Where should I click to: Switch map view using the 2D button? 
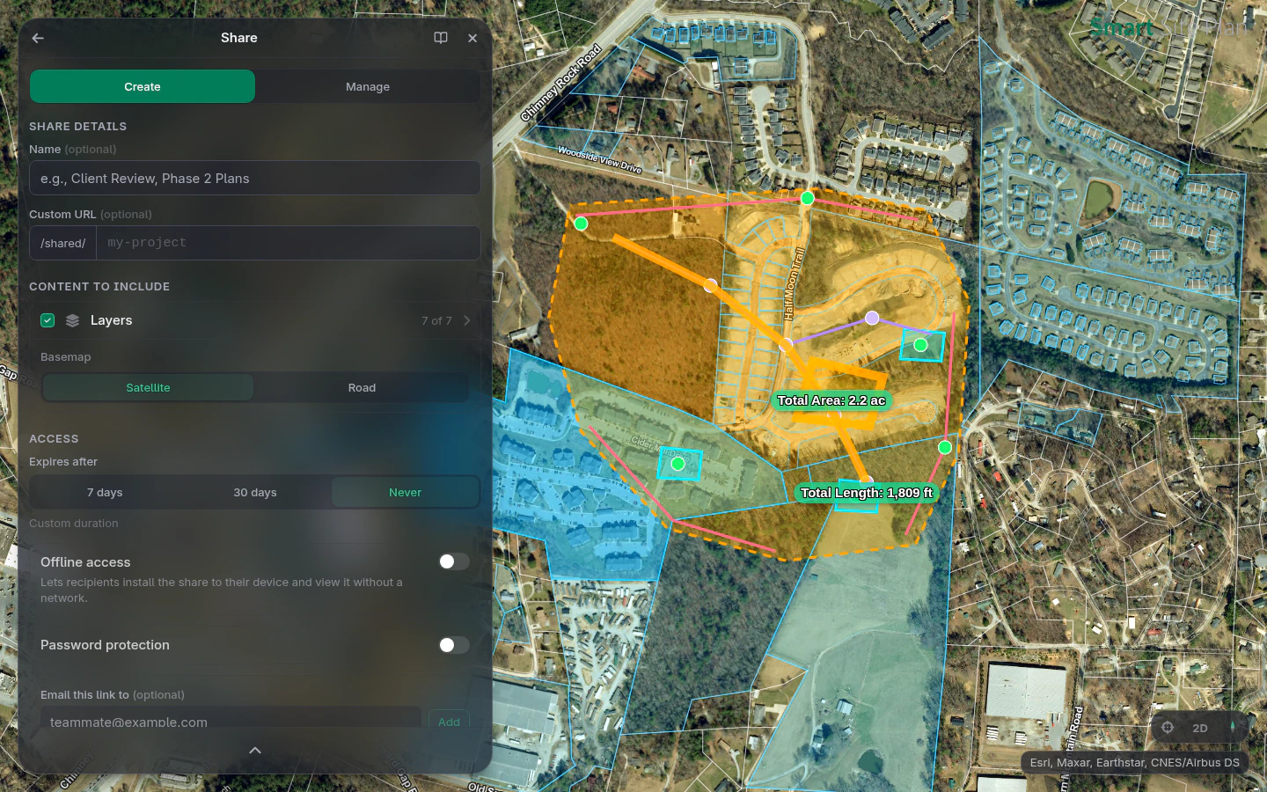click(1200, 728)
